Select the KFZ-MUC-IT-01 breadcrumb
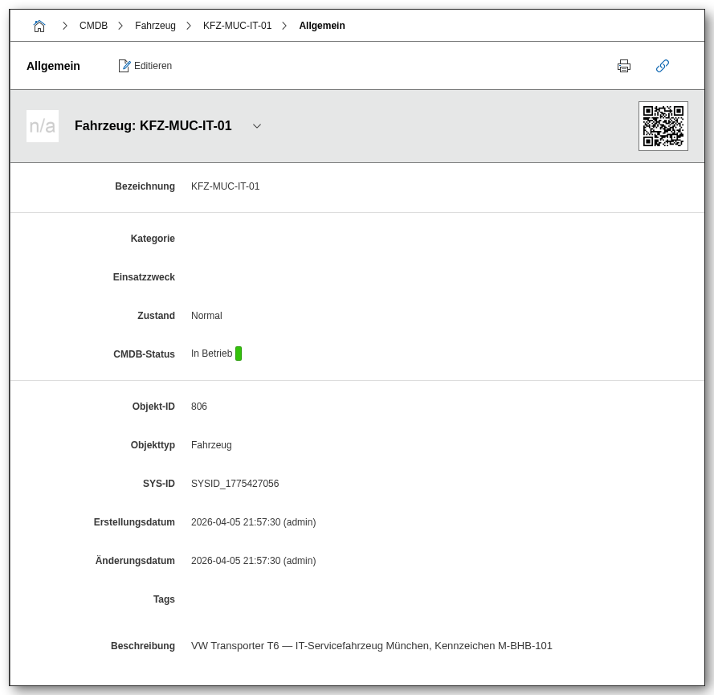 coord(237,26)
